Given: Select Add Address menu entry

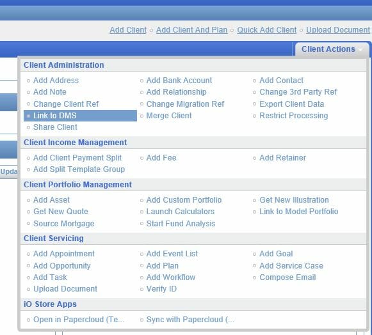Looking at the screenshot, I should pos(56,81).
